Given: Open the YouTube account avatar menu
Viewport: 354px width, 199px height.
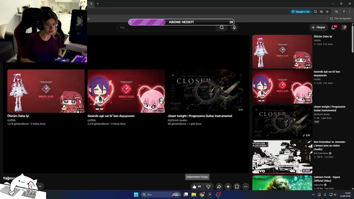Looking at the screenshot, I should pos(344,27).
